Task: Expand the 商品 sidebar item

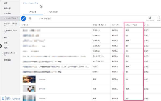Action: 3,38
